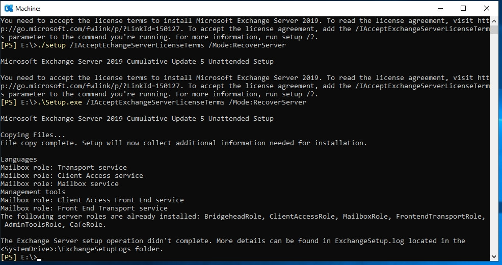Open the Exchange shell window system menu icon
Image resolution: width=502 pixels, height=265 pixels.
8,8
